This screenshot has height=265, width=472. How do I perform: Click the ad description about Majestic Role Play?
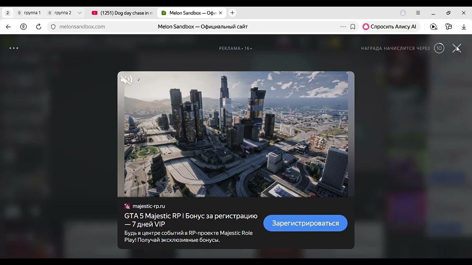tap(188, 237)
